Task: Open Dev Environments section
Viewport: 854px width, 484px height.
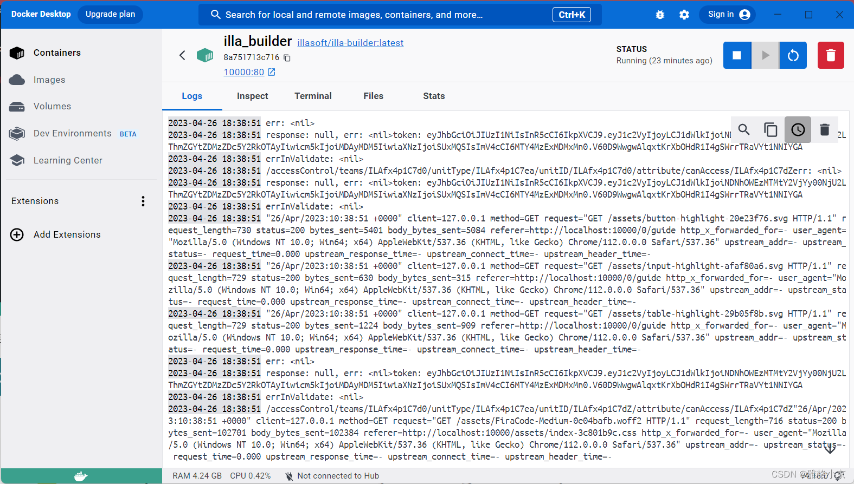Action: (72, 133)
